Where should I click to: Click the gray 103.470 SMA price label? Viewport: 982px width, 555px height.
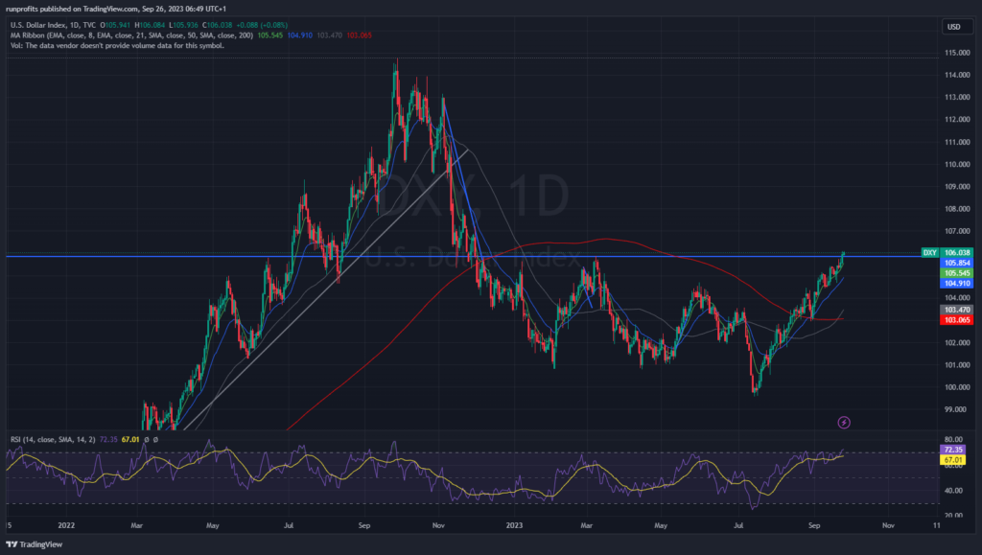(955, 310)
